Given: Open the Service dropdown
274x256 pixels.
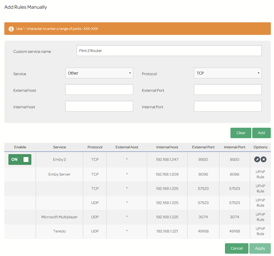Looking at the screenshot, I should click(99, 73).
